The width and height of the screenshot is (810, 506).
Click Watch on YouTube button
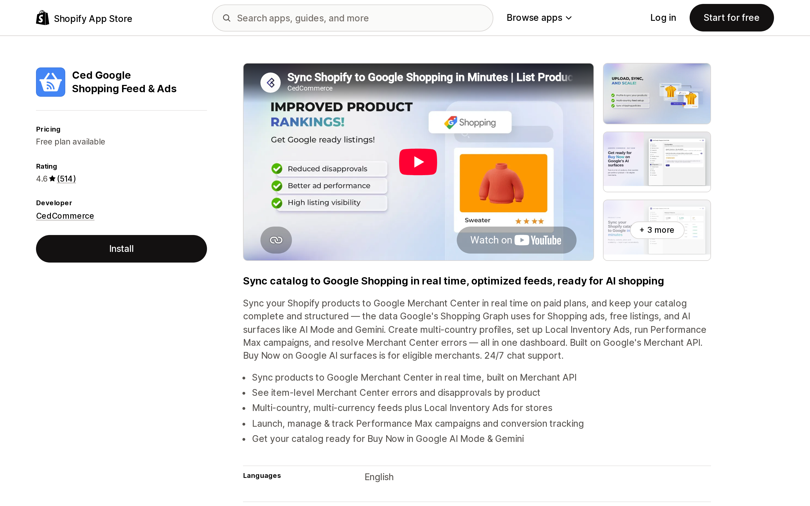(x=516, y=240)
